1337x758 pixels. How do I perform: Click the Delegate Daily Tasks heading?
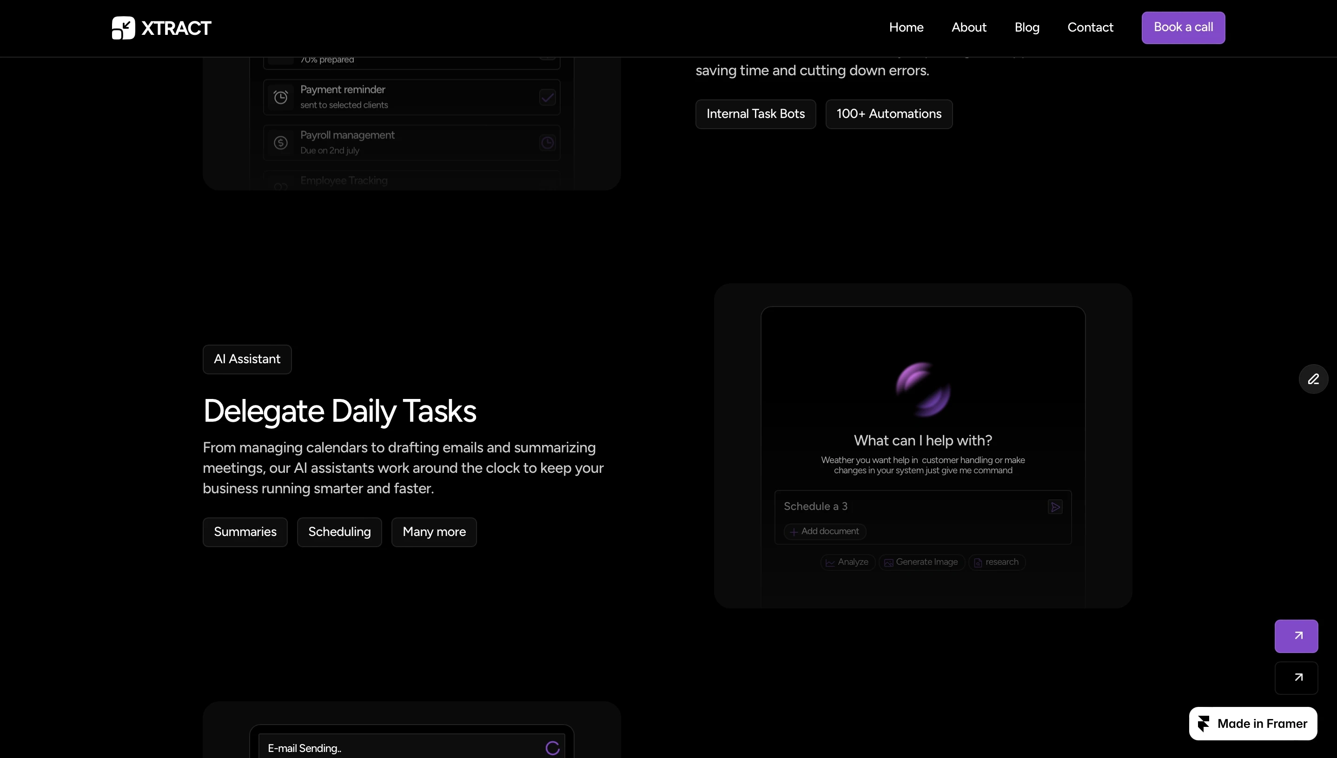coord(339,411)
